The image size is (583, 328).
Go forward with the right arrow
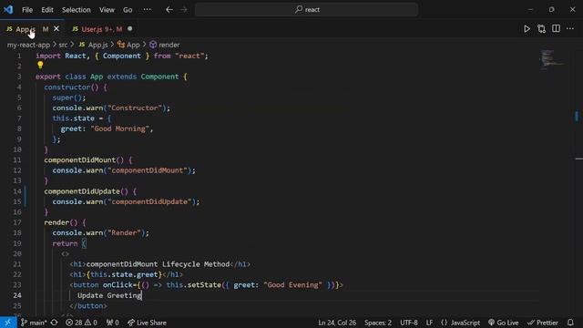pyautogui.click(x=184, y=10)
